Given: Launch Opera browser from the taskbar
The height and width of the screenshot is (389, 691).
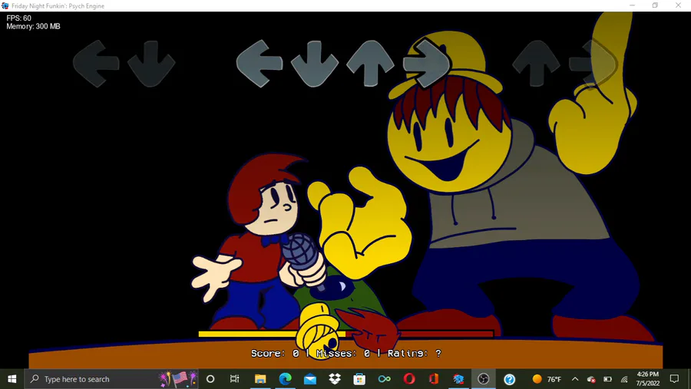Looking at the screenshot, I should pyautogui.click(x=409, y=379).
